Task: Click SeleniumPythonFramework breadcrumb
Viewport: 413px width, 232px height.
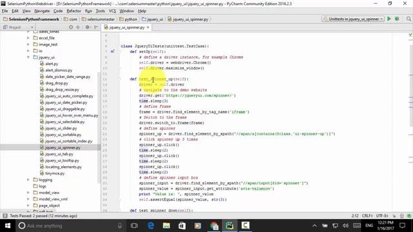Action: point(31,19)
